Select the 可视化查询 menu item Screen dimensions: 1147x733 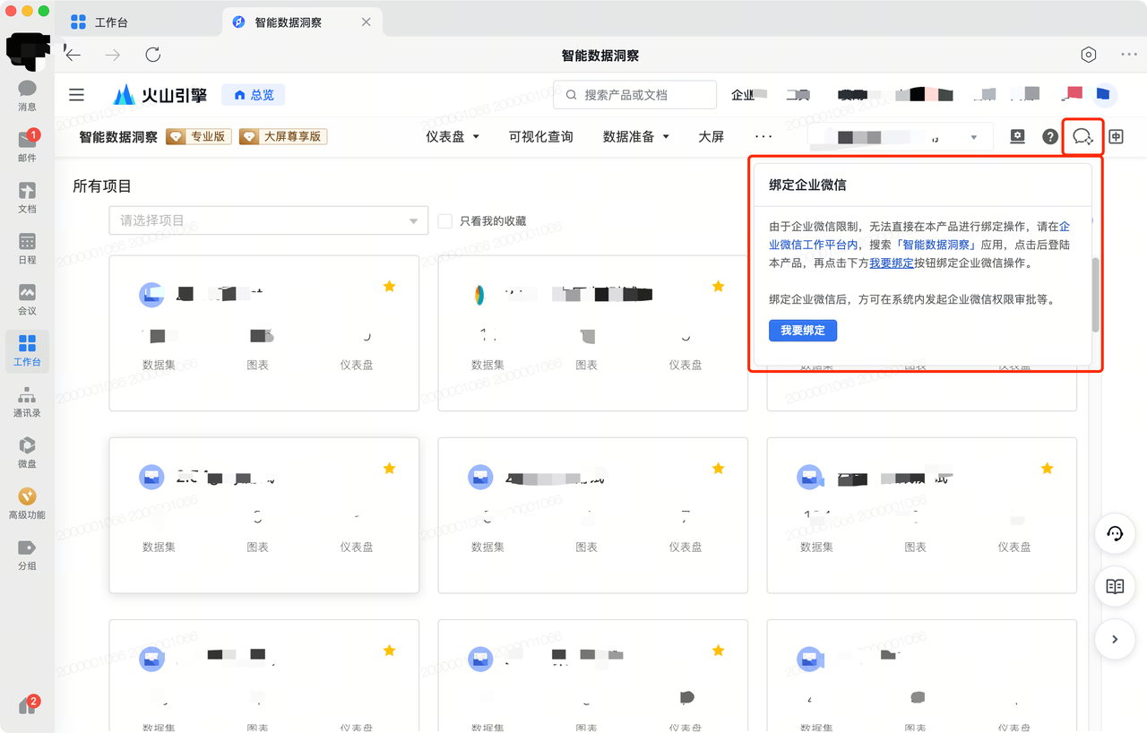click(540, 137)
